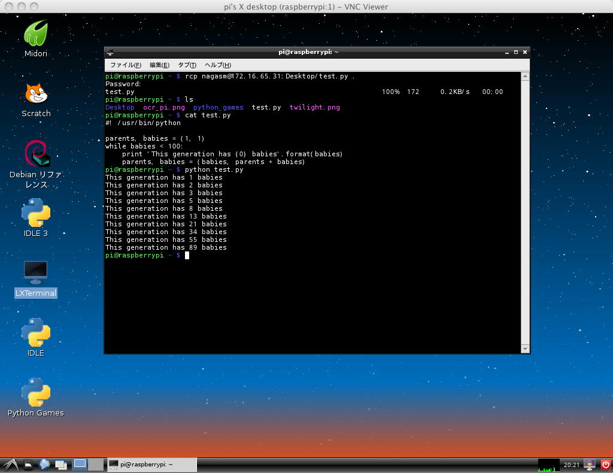This screenshot has height=473, width=613.
Task: Open the ファイル(F) menu in terminal
Action: 125,65
